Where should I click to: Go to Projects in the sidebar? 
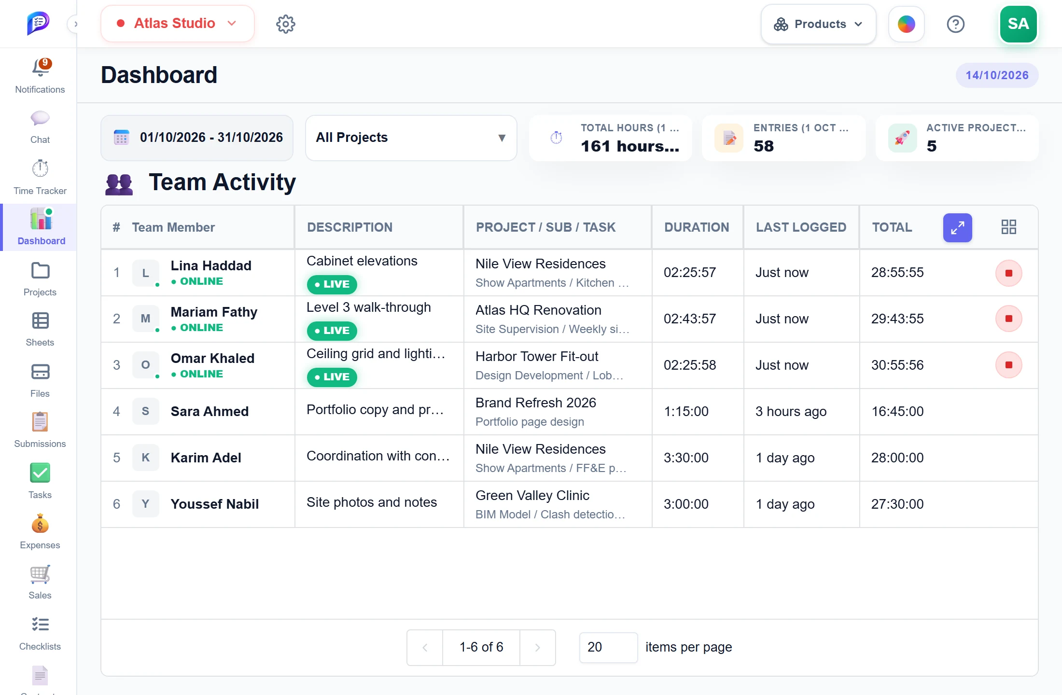coord(40,278)
